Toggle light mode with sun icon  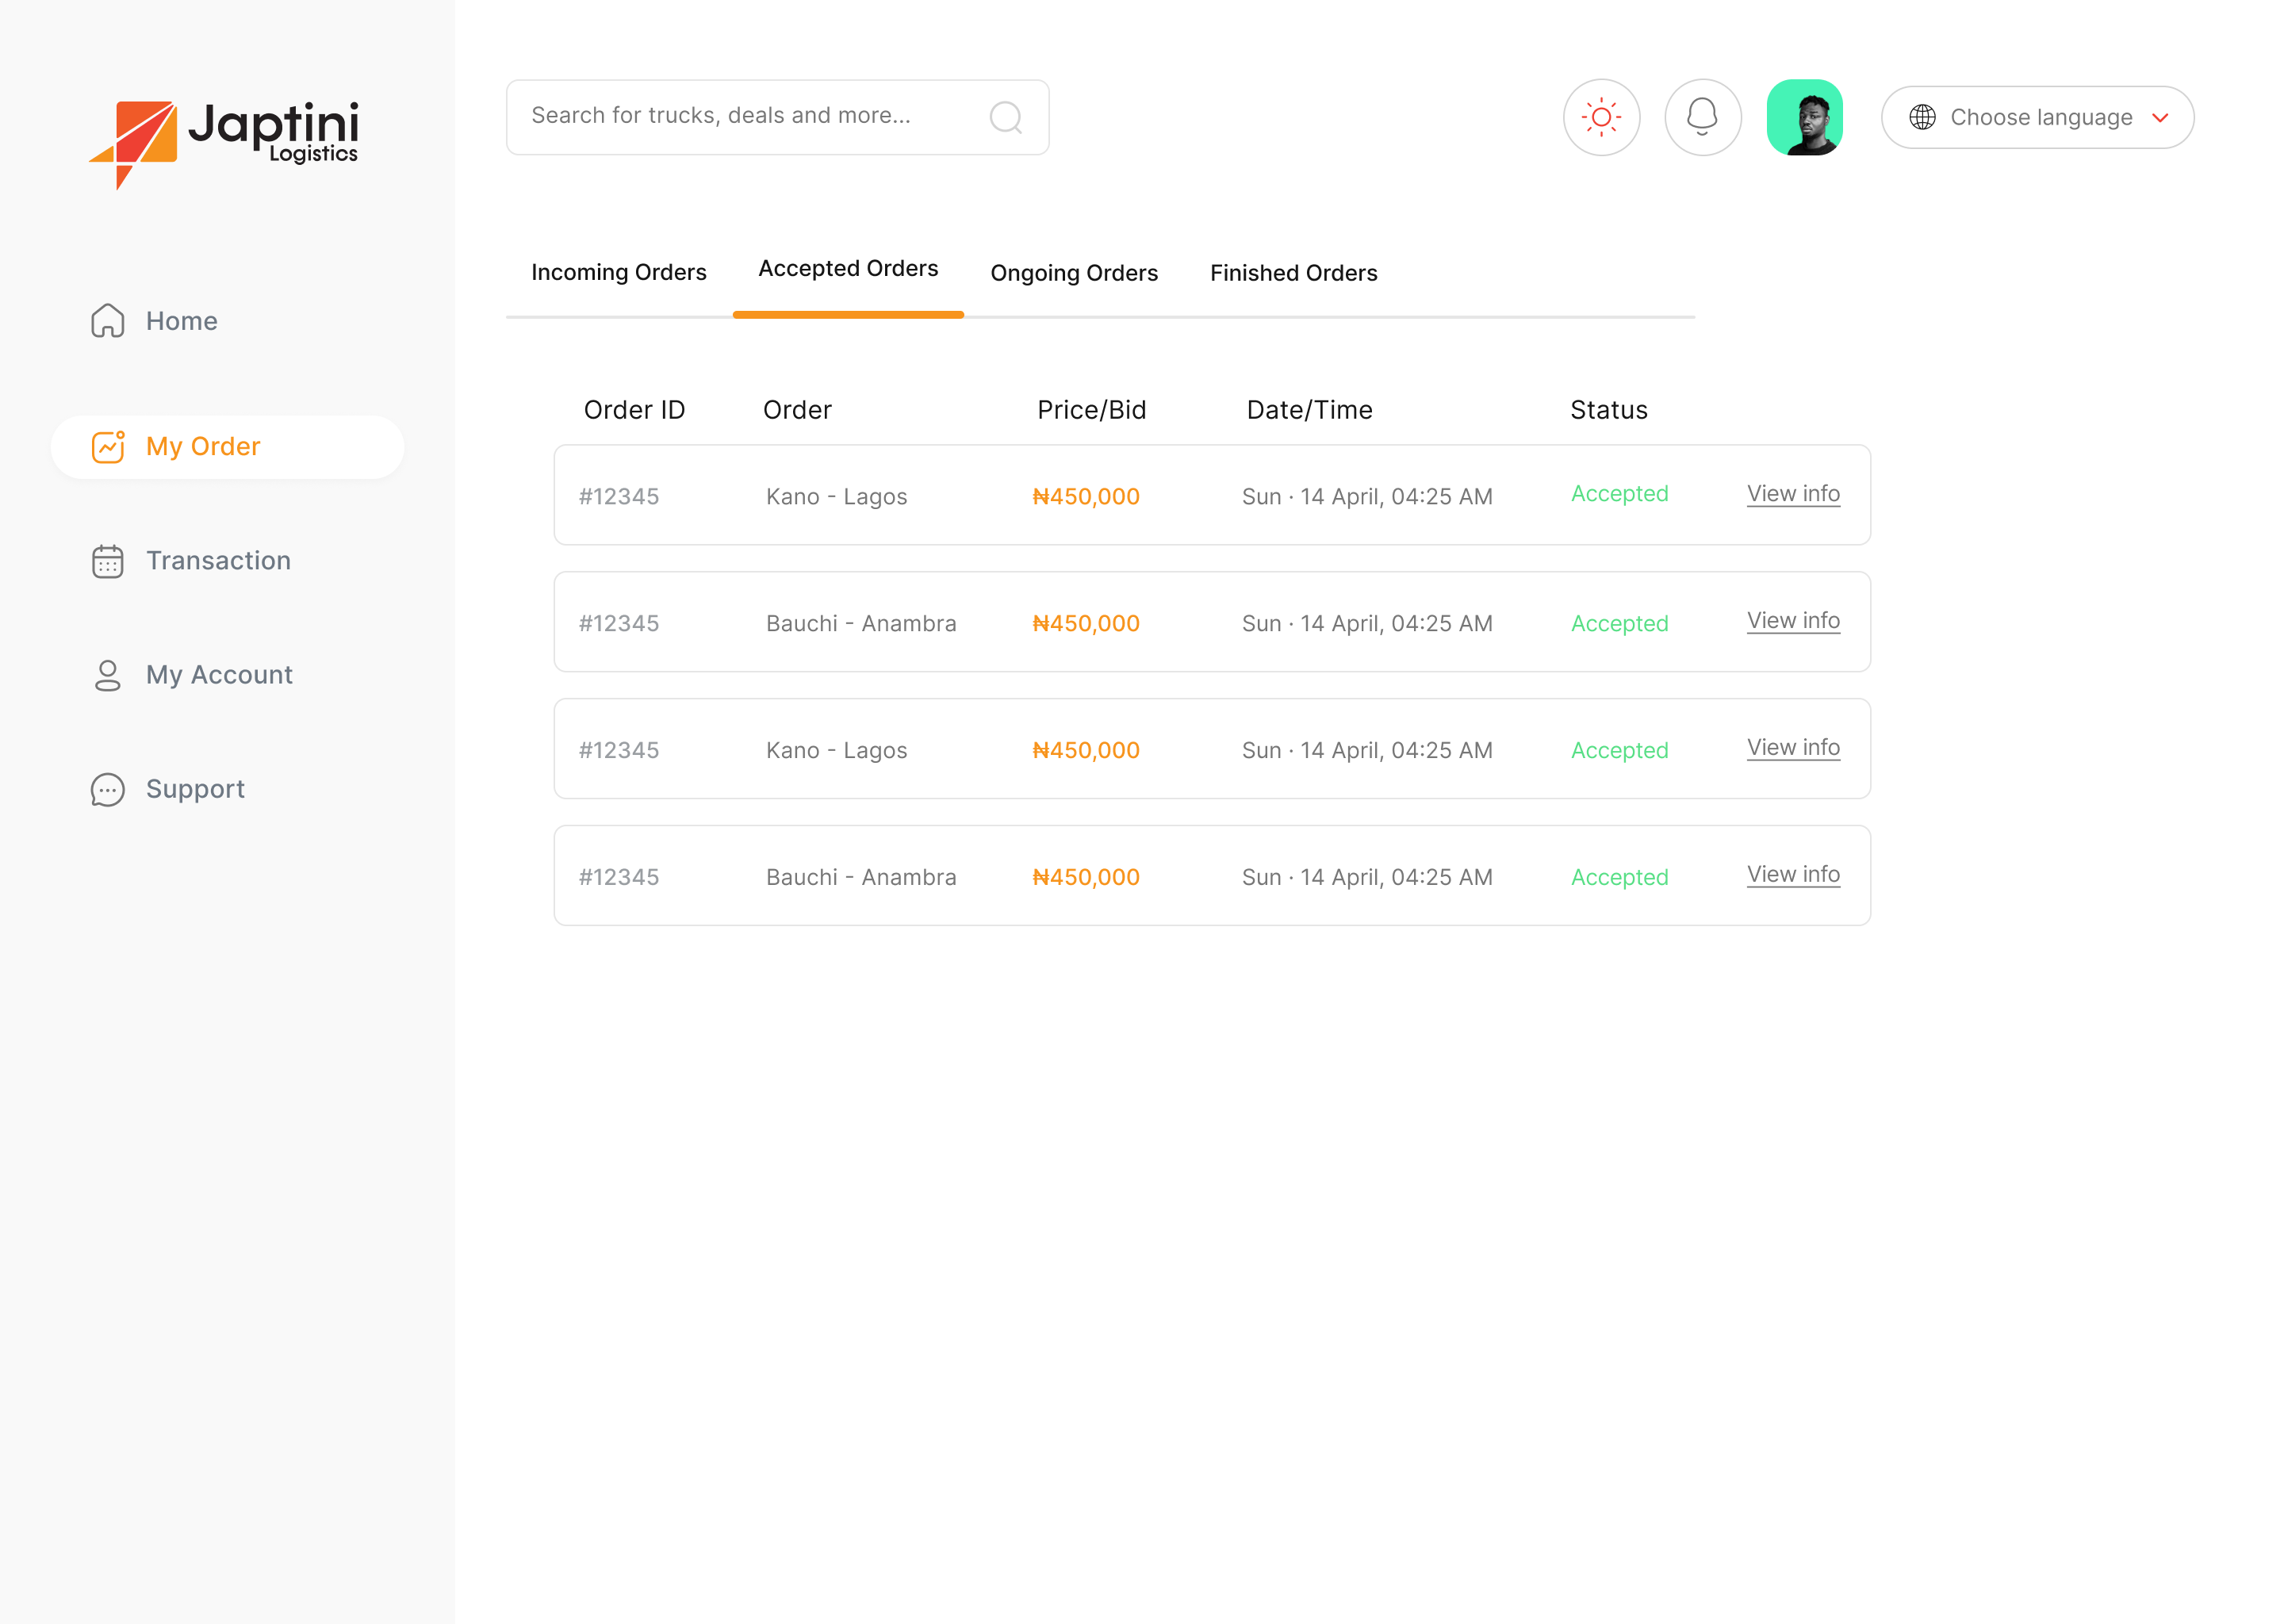(x=1601, y=117)
